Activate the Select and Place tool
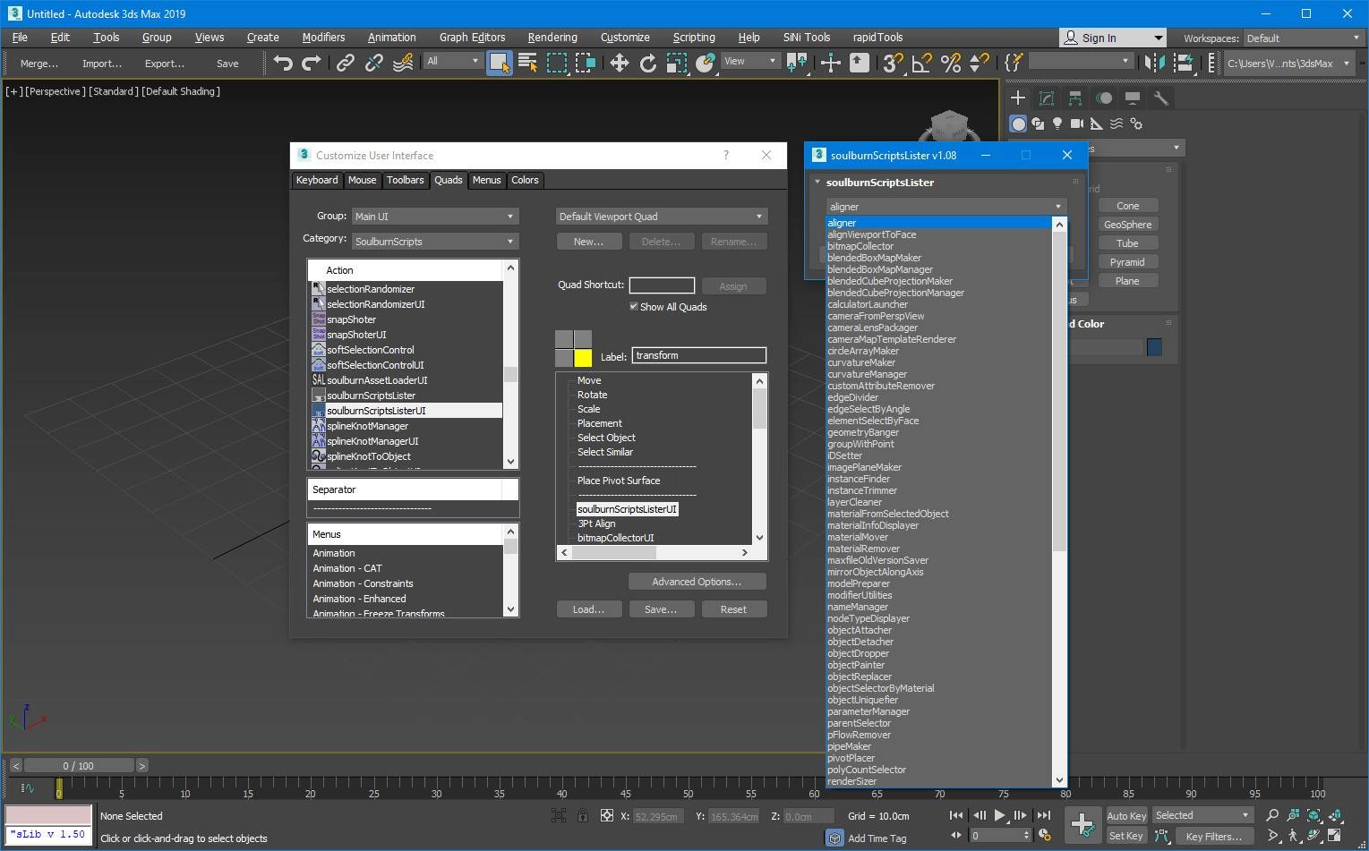 [706, 63]
